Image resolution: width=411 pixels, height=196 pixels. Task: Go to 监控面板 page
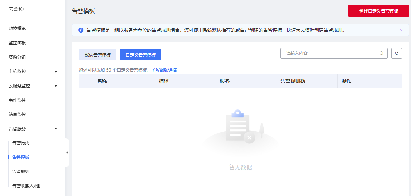17,43
